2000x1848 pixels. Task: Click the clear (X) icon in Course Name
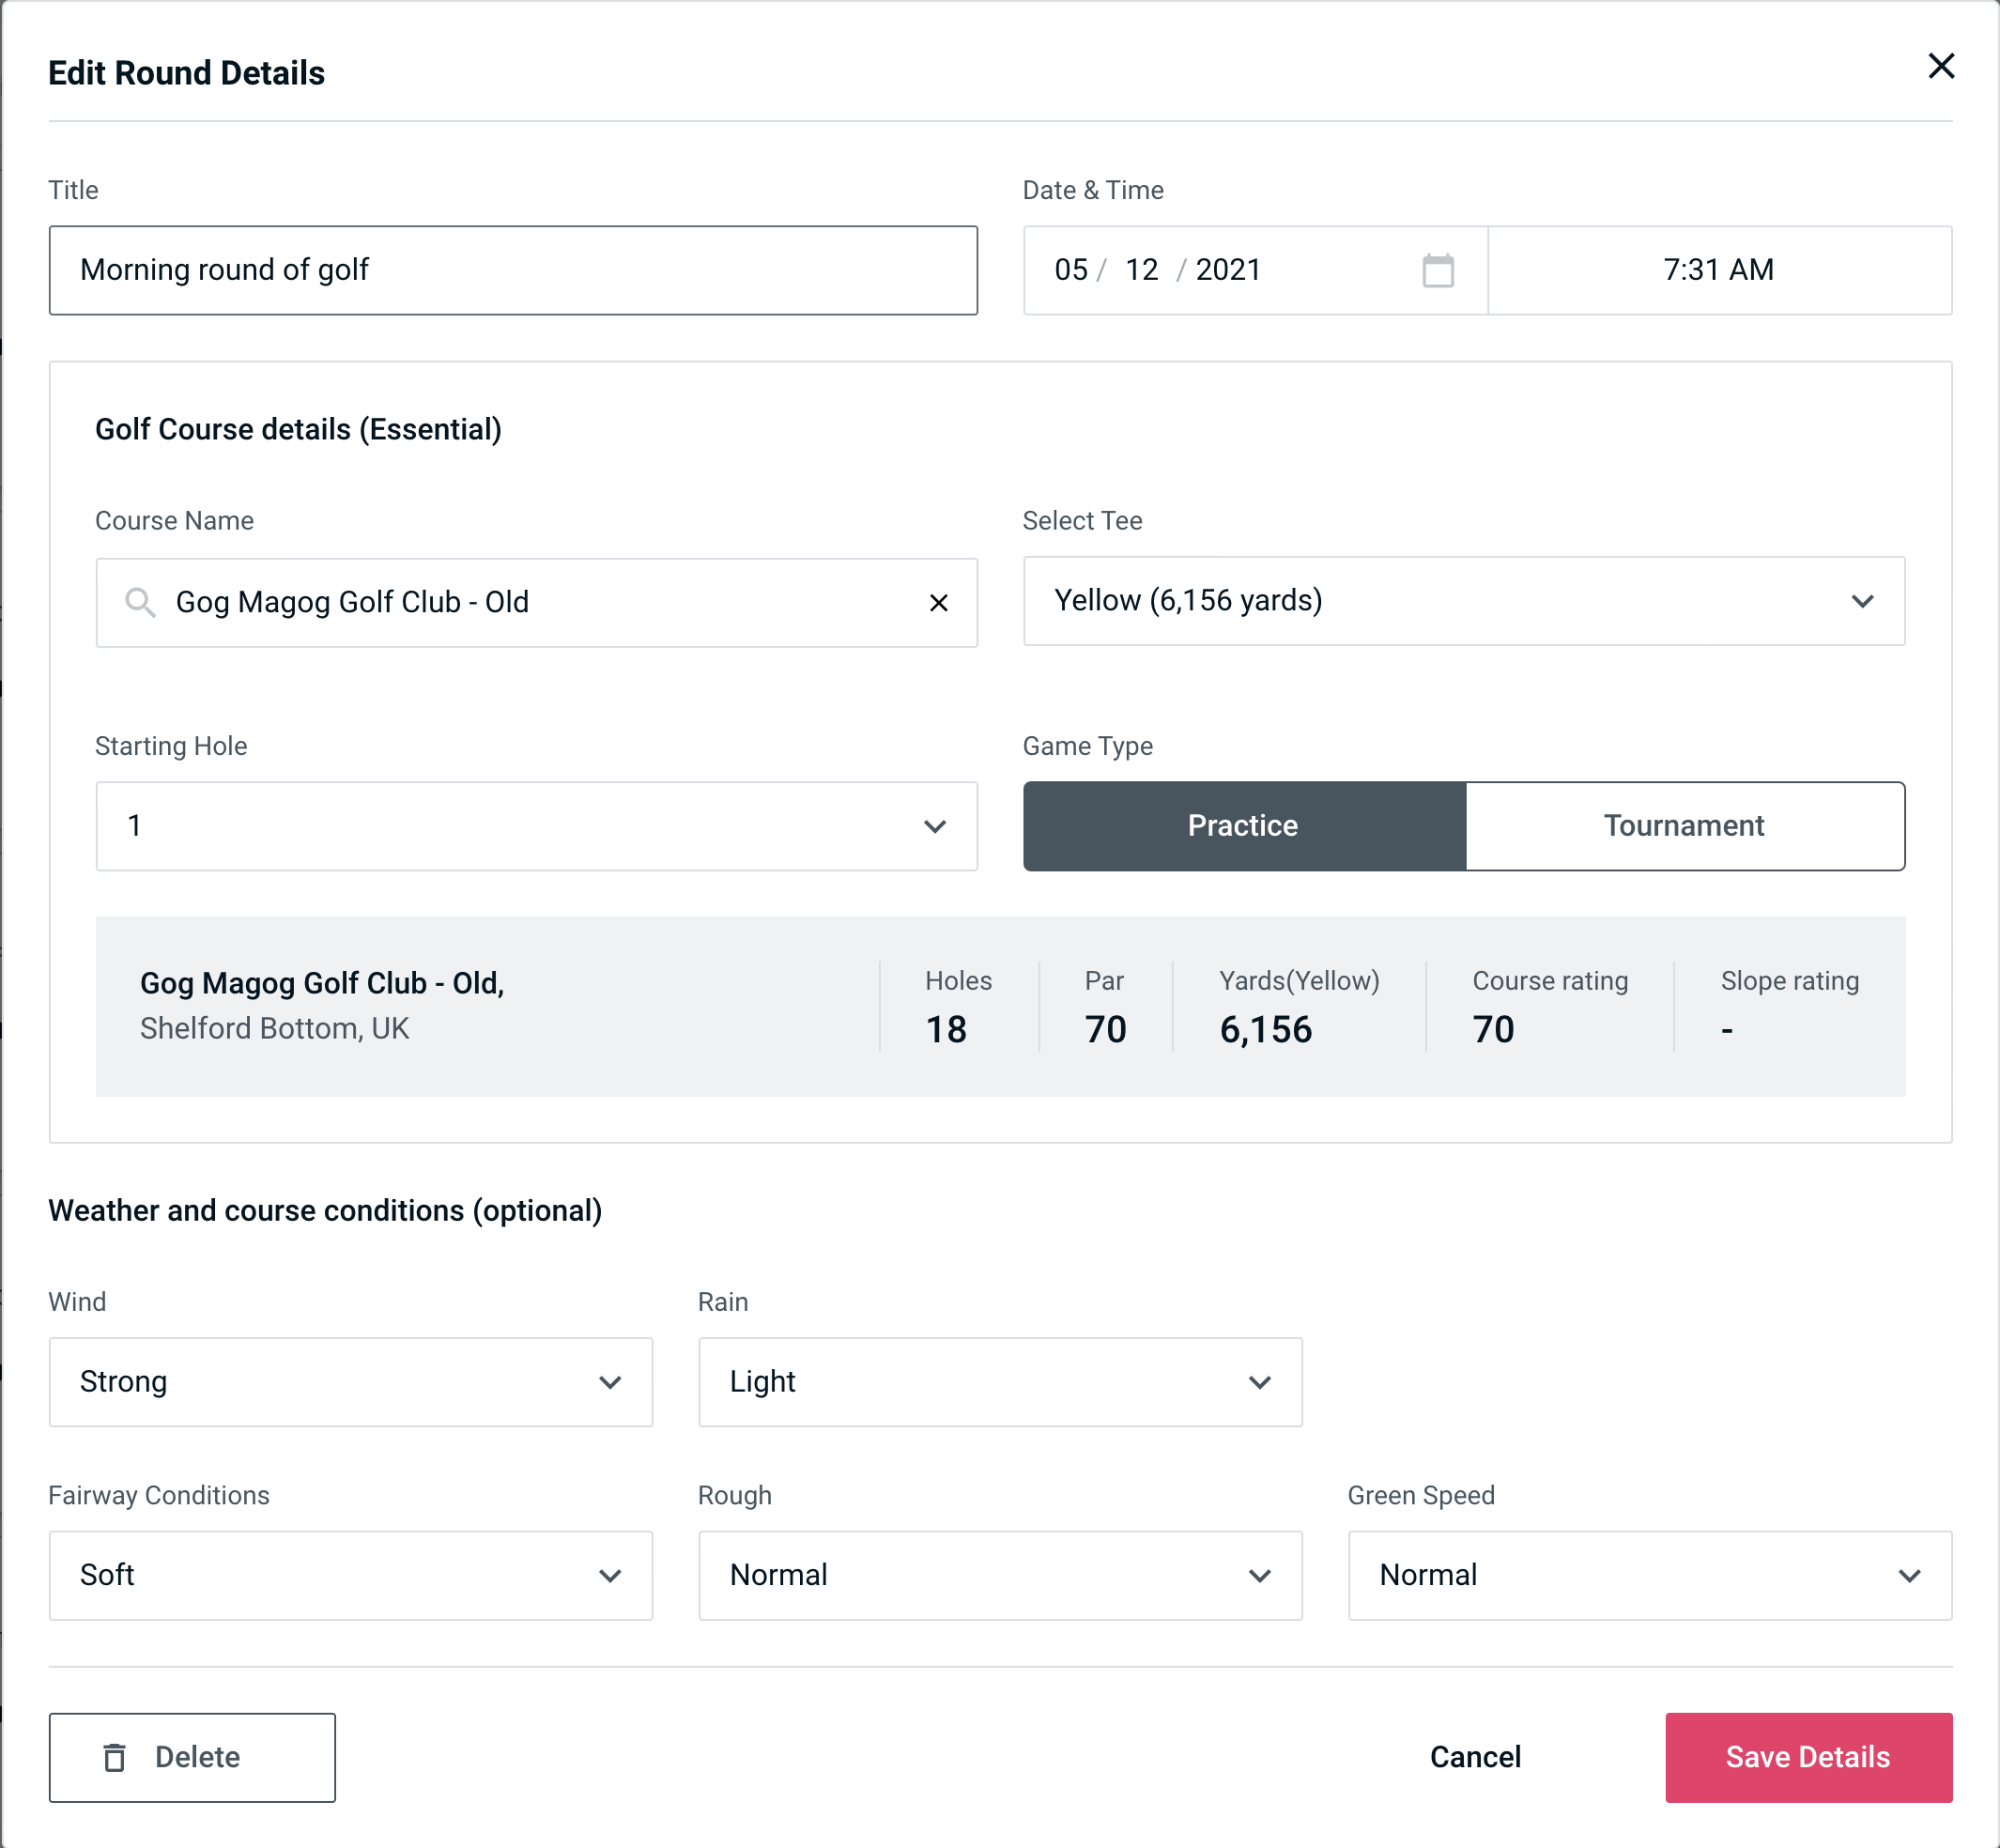[x=941, y=603]
